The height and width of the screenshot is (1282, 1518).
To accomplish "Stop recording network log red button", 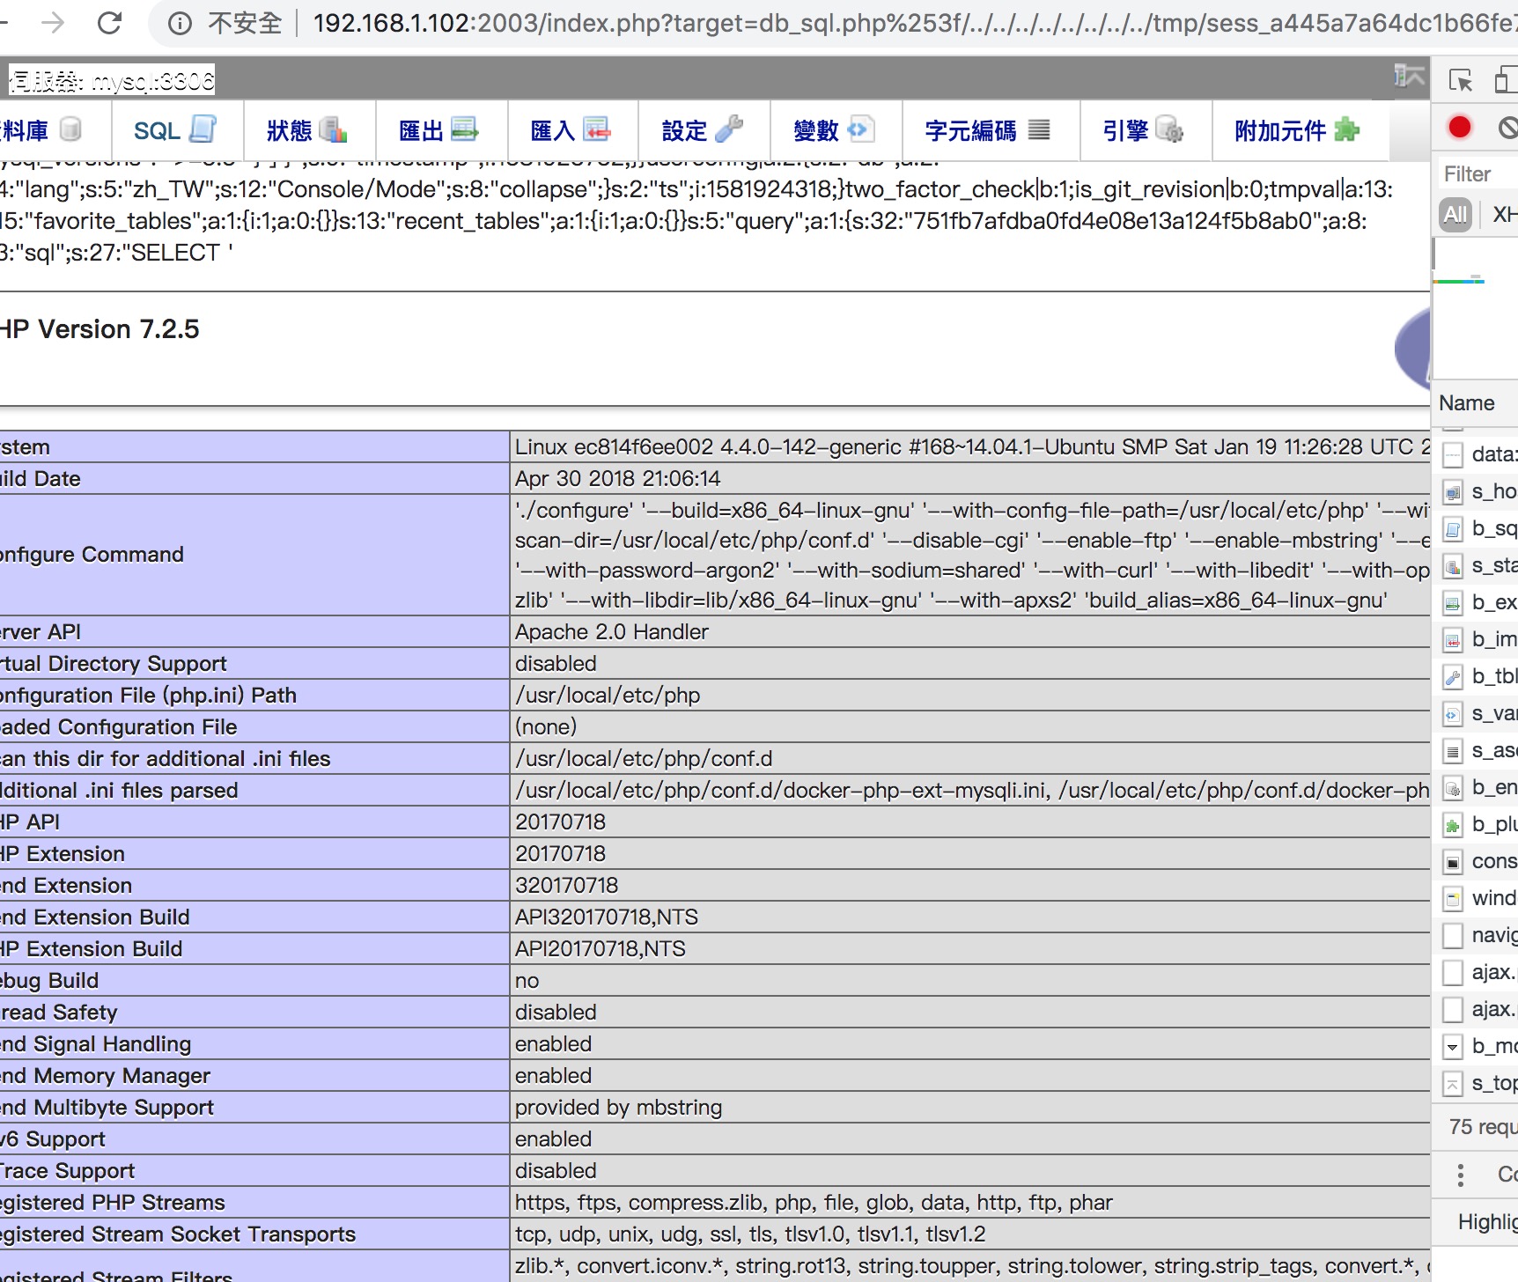I will (x=1460, y=128).
